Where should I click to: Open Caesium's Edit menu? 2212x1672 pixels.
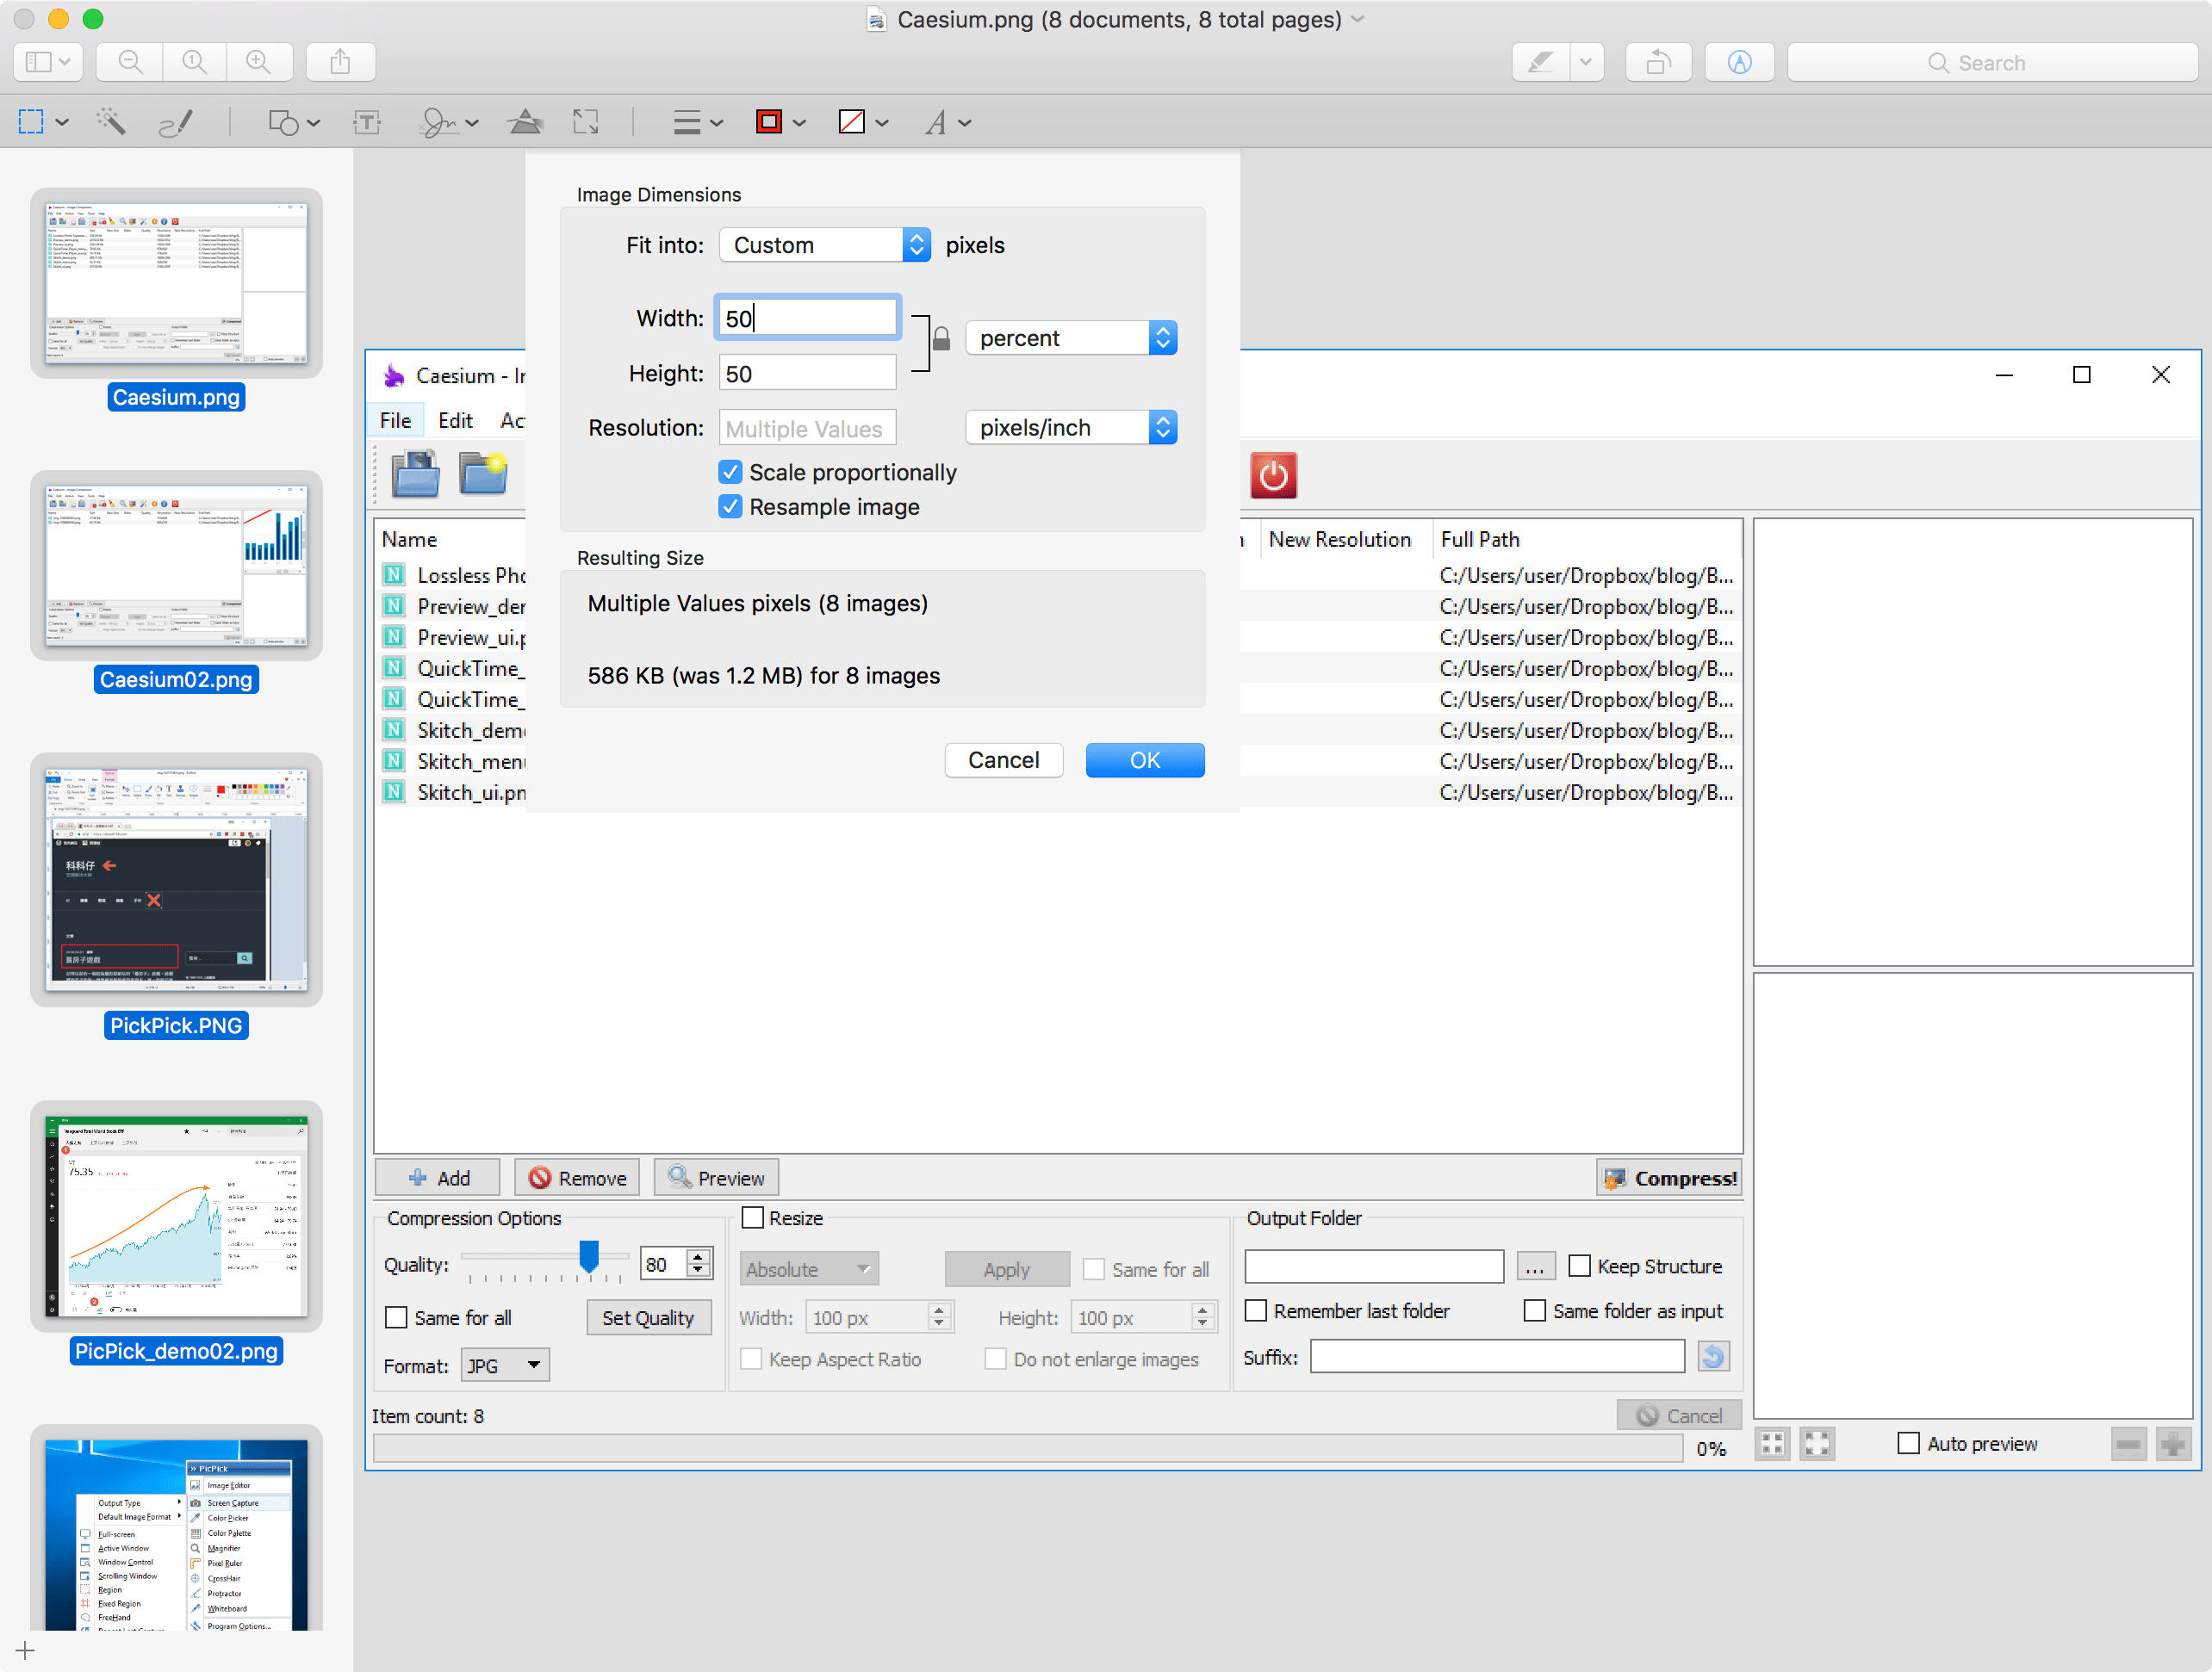coord(455,420)
